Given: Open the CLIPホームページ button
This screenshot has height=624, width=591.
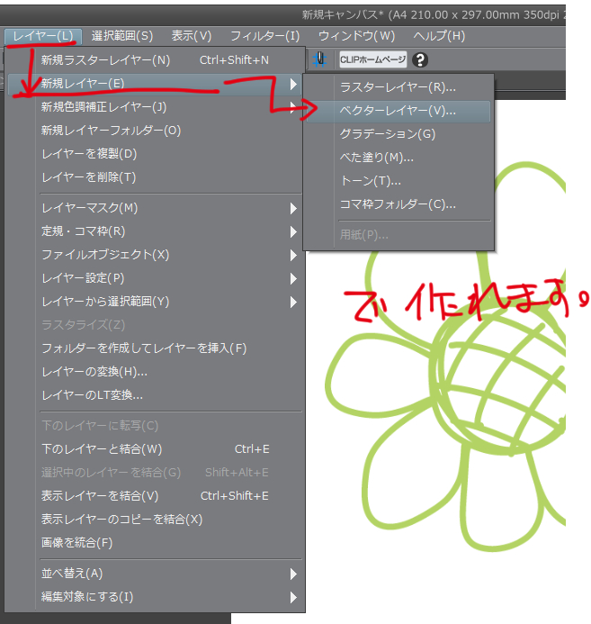Looking at the screenshot, I should click(x=372, y=59).
